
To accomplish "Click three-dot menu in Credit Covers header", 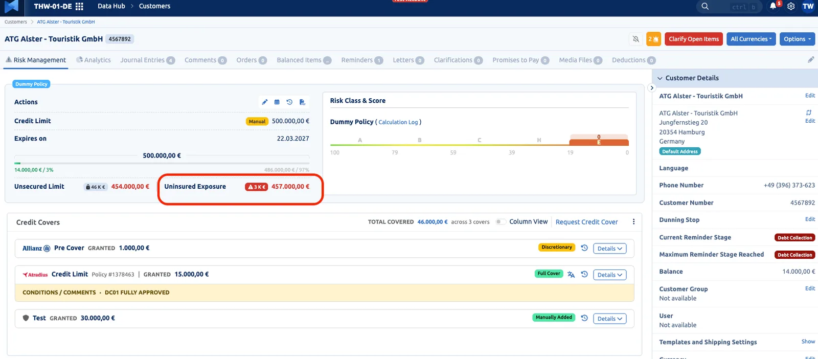I will (633, 222).
